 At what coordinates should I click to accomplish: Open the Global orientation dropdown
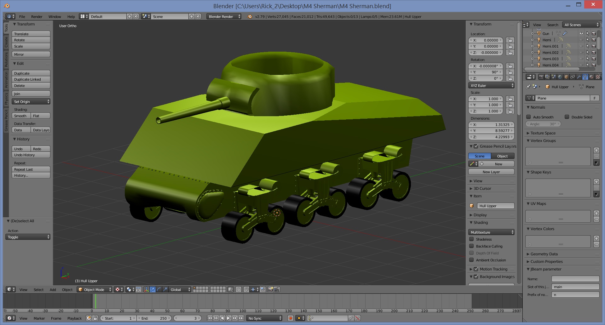(x=180, y=289)
